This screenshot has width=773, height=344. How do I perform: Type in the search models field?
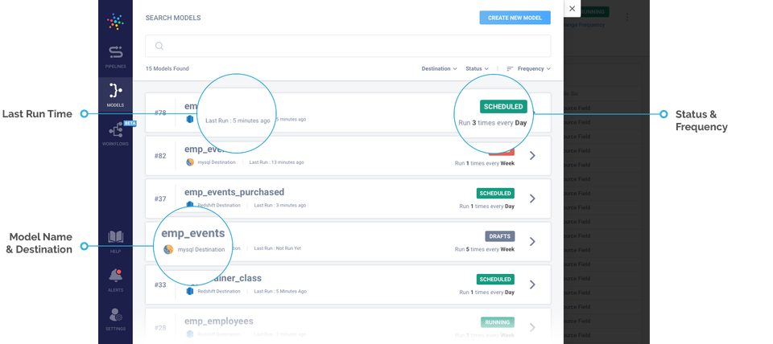[354, 46]
